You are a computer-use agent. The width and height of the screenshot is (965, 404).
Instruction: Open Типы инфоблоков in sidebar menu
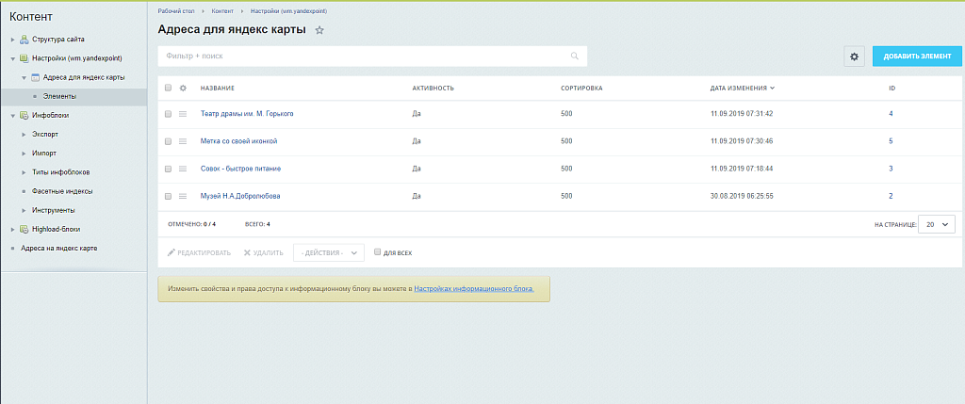60,172
